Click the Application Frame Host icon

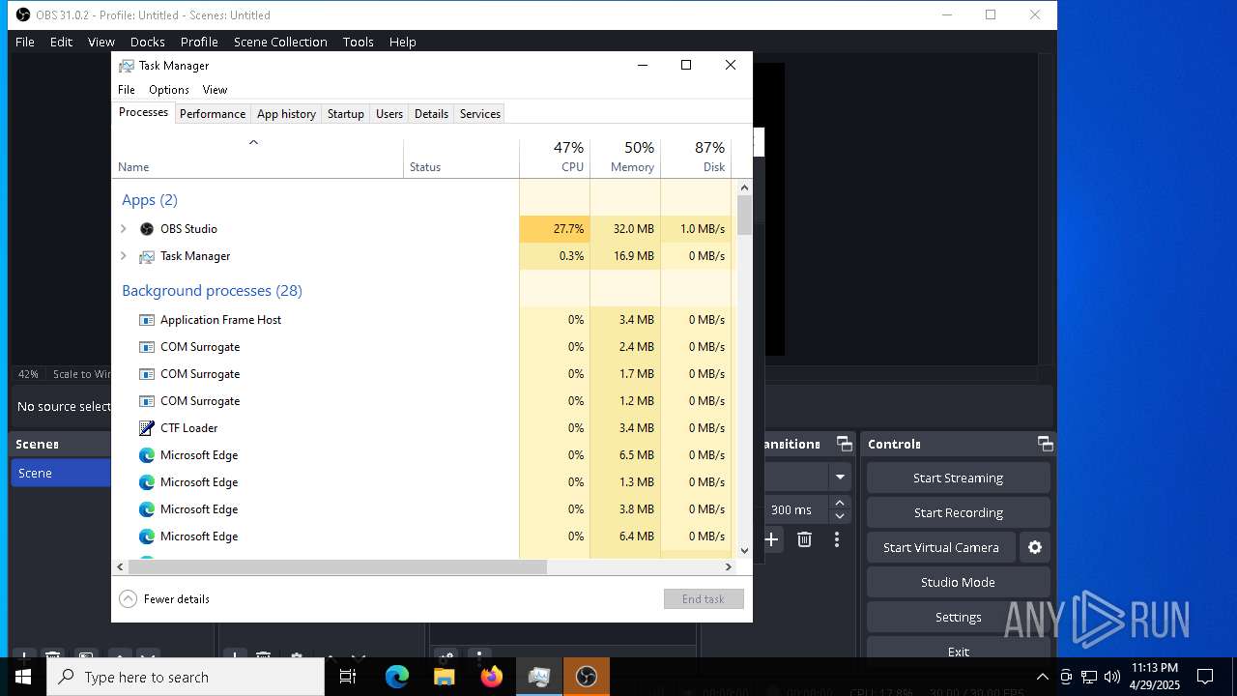tap(147, 320)
